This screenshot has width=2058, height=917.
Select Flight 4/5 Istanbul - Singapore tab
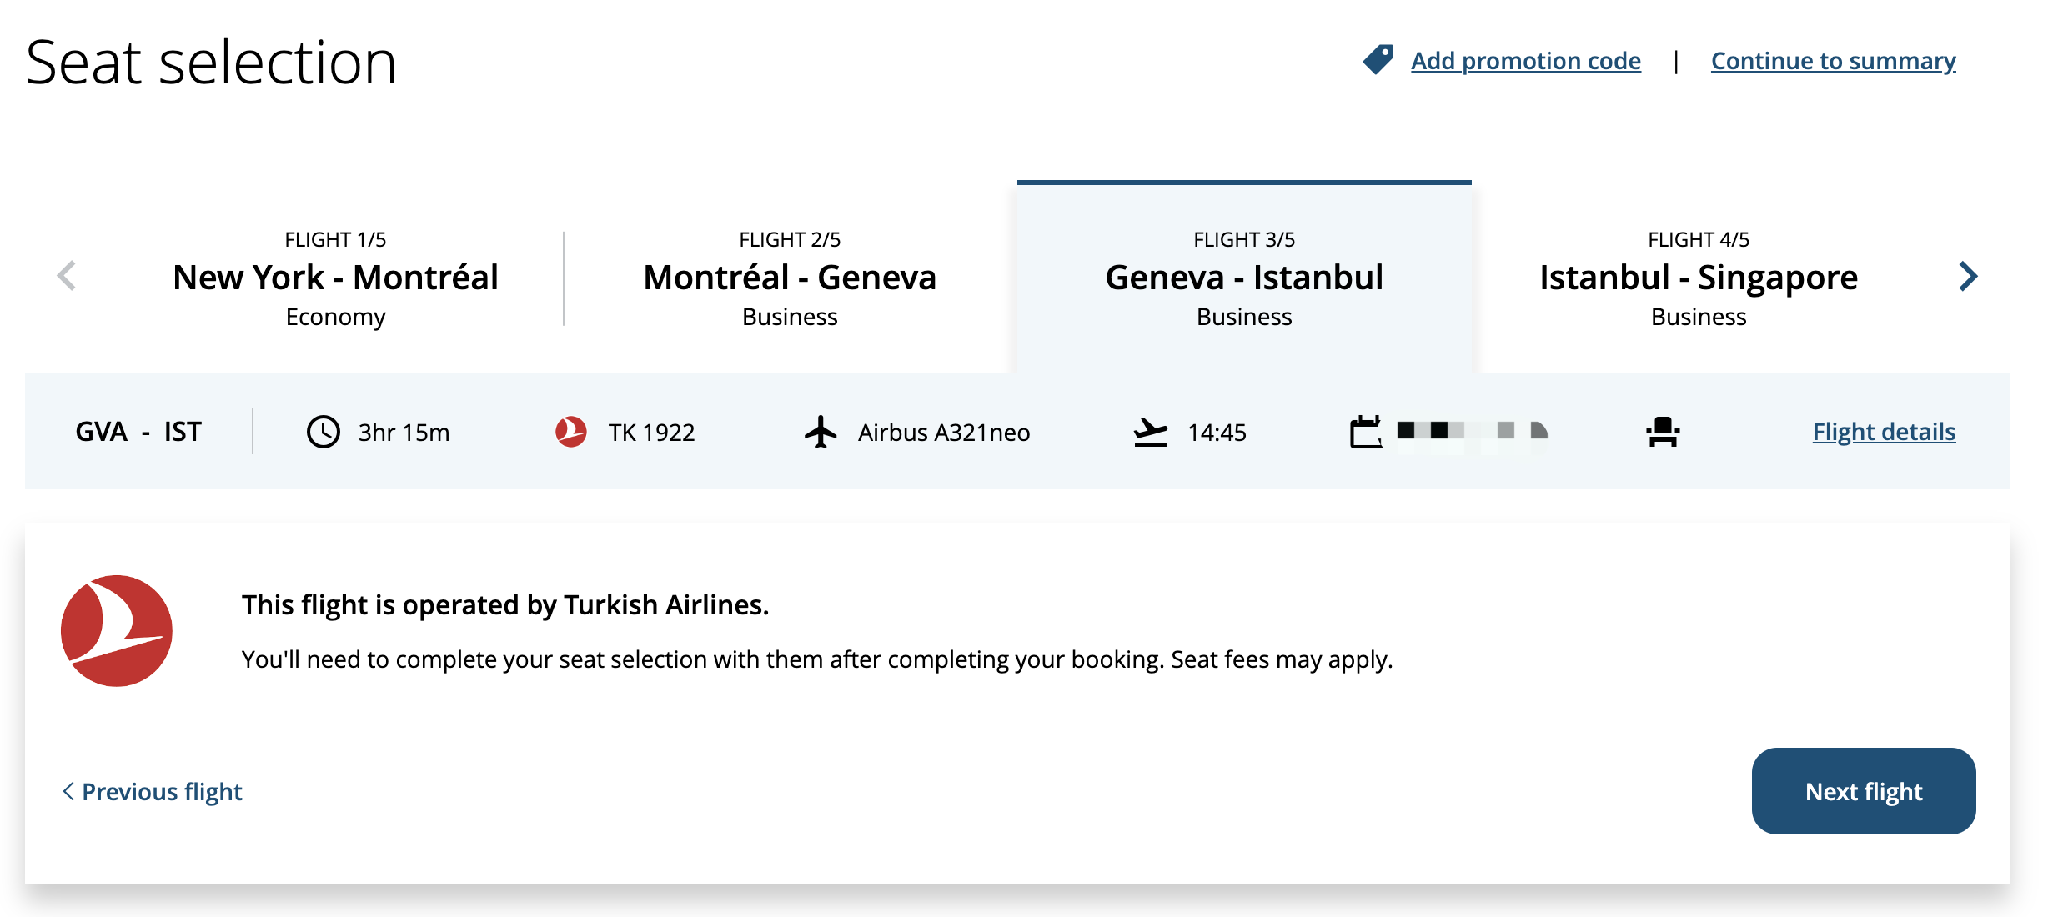[x=1699, y=278]
